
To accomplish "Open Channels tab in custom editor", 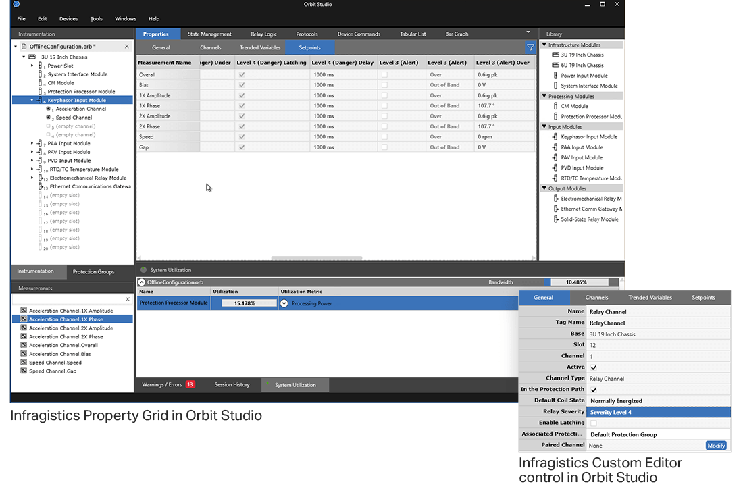I will click(596, 298).
